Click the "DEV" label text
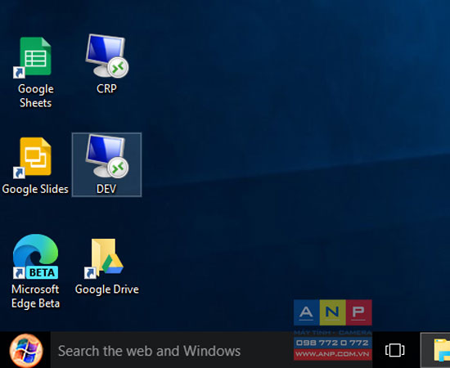This screenshot has height=368, width=450. (106, 189)
